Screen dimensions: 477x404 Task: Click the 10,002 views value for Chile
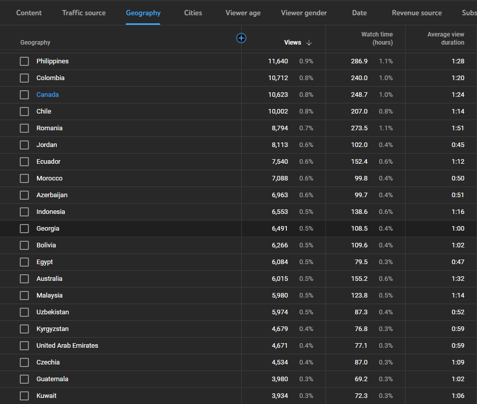point(278,112)
